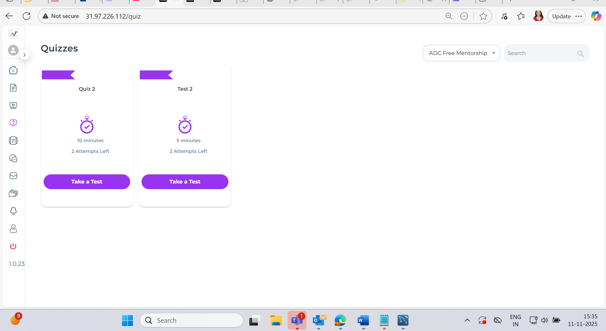Select the quiz question-mark sidebar icon
The image size is (606, 331).
point(13,123)
